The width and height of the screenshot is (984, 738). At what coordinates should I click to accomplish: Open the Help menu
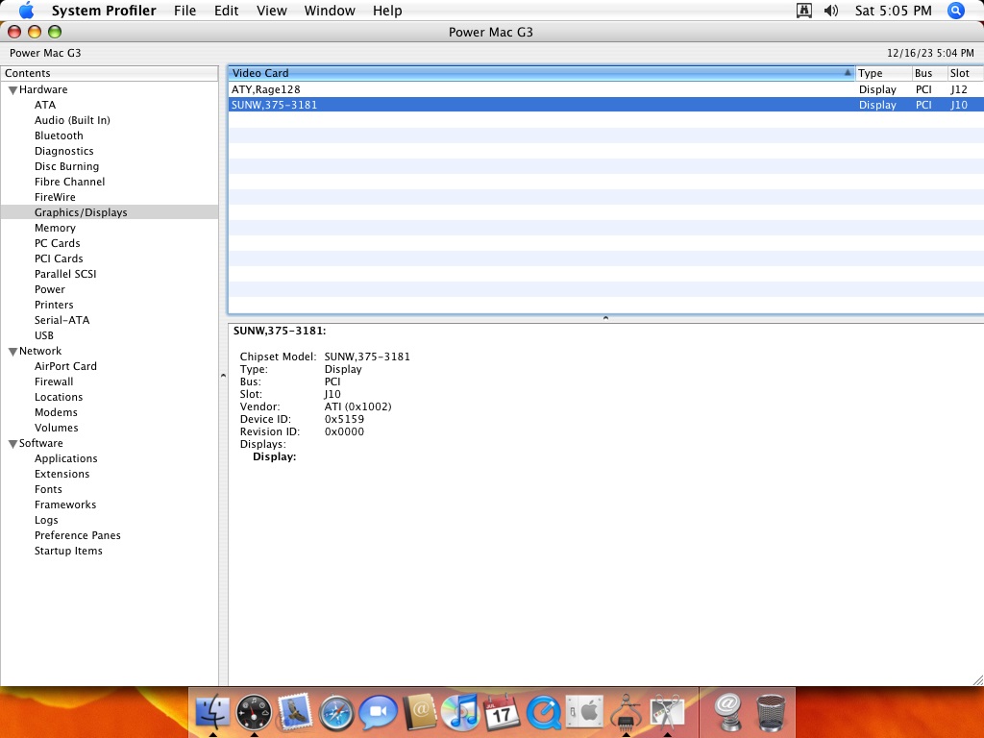(387, 11)
